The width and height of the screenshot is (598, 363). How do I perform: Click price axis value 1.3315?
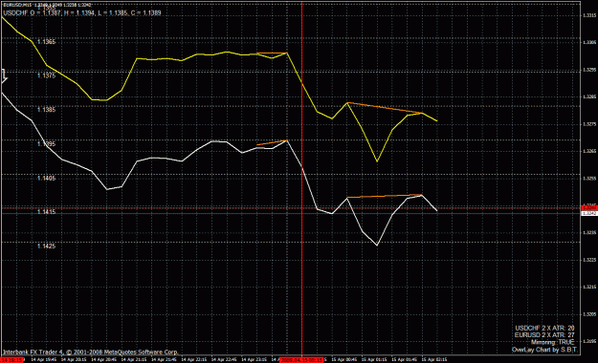click(x=589, y=15)
